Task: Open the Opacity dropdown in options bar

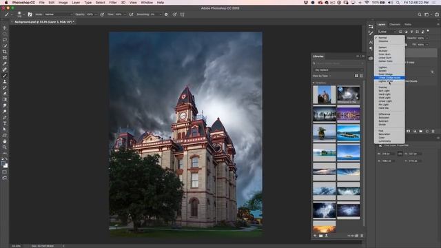Action: coord(96,14)
